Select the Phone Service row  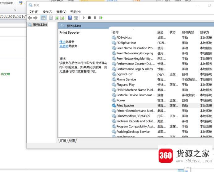coord(162,79)
